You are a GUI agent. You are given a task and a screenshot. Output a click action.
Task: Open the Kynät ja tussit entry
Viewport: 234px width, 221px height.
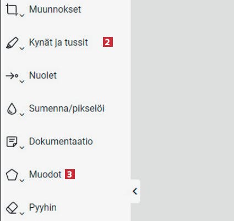click(58, 42)
